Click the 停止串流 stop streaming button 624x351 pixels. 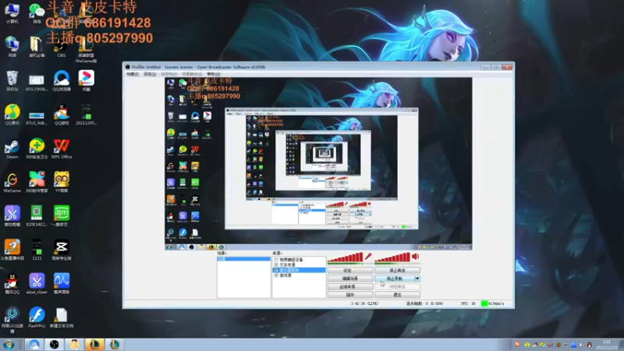point(397,271)
